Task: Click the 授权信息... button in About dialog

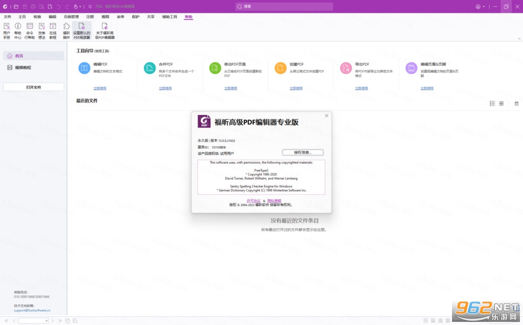Action: [302, 153]
